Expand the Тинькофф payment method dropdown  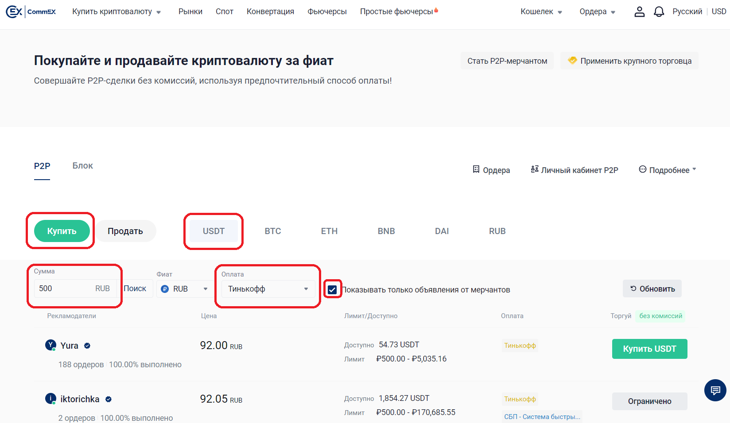pos(268,289)
